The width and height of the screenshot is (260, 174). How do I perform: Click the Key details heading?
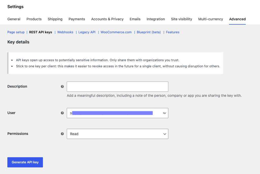pyautogui.click(x=18, y=42)
